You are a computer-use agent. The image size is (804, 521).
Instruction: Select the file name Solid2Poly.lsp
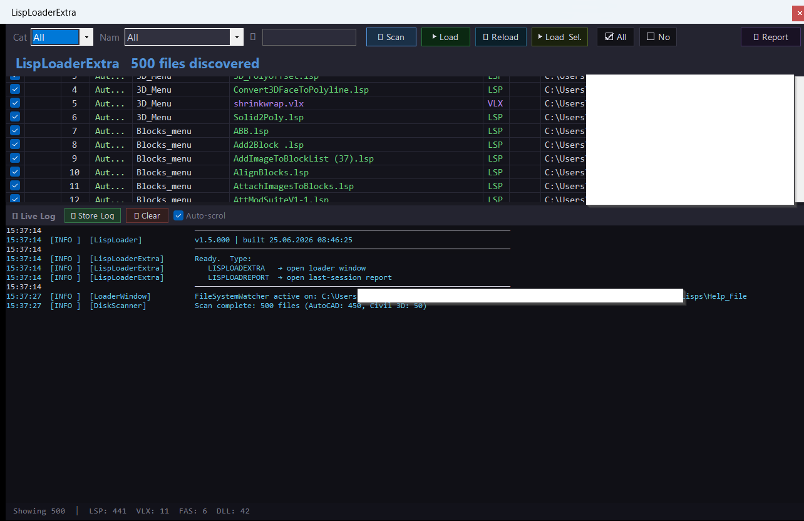(x=269, y=117)
